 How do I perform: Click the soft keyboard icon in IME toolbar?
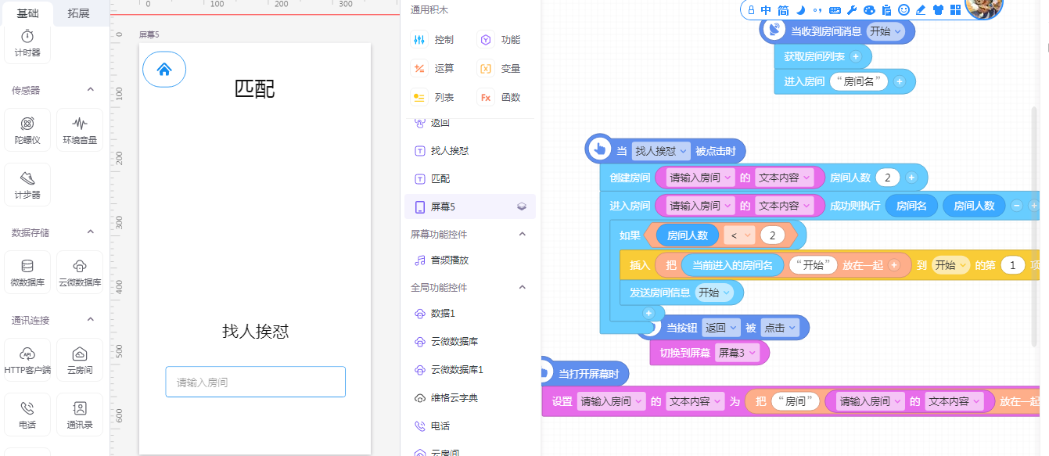(835, 10)
